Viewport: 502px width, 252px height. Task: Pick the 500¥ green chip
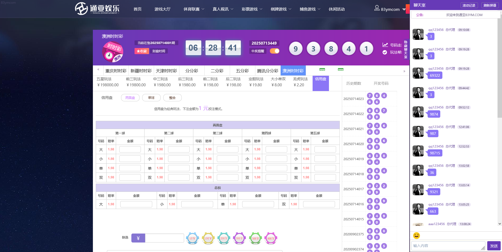pyautogui.click(x=255, y=238)
